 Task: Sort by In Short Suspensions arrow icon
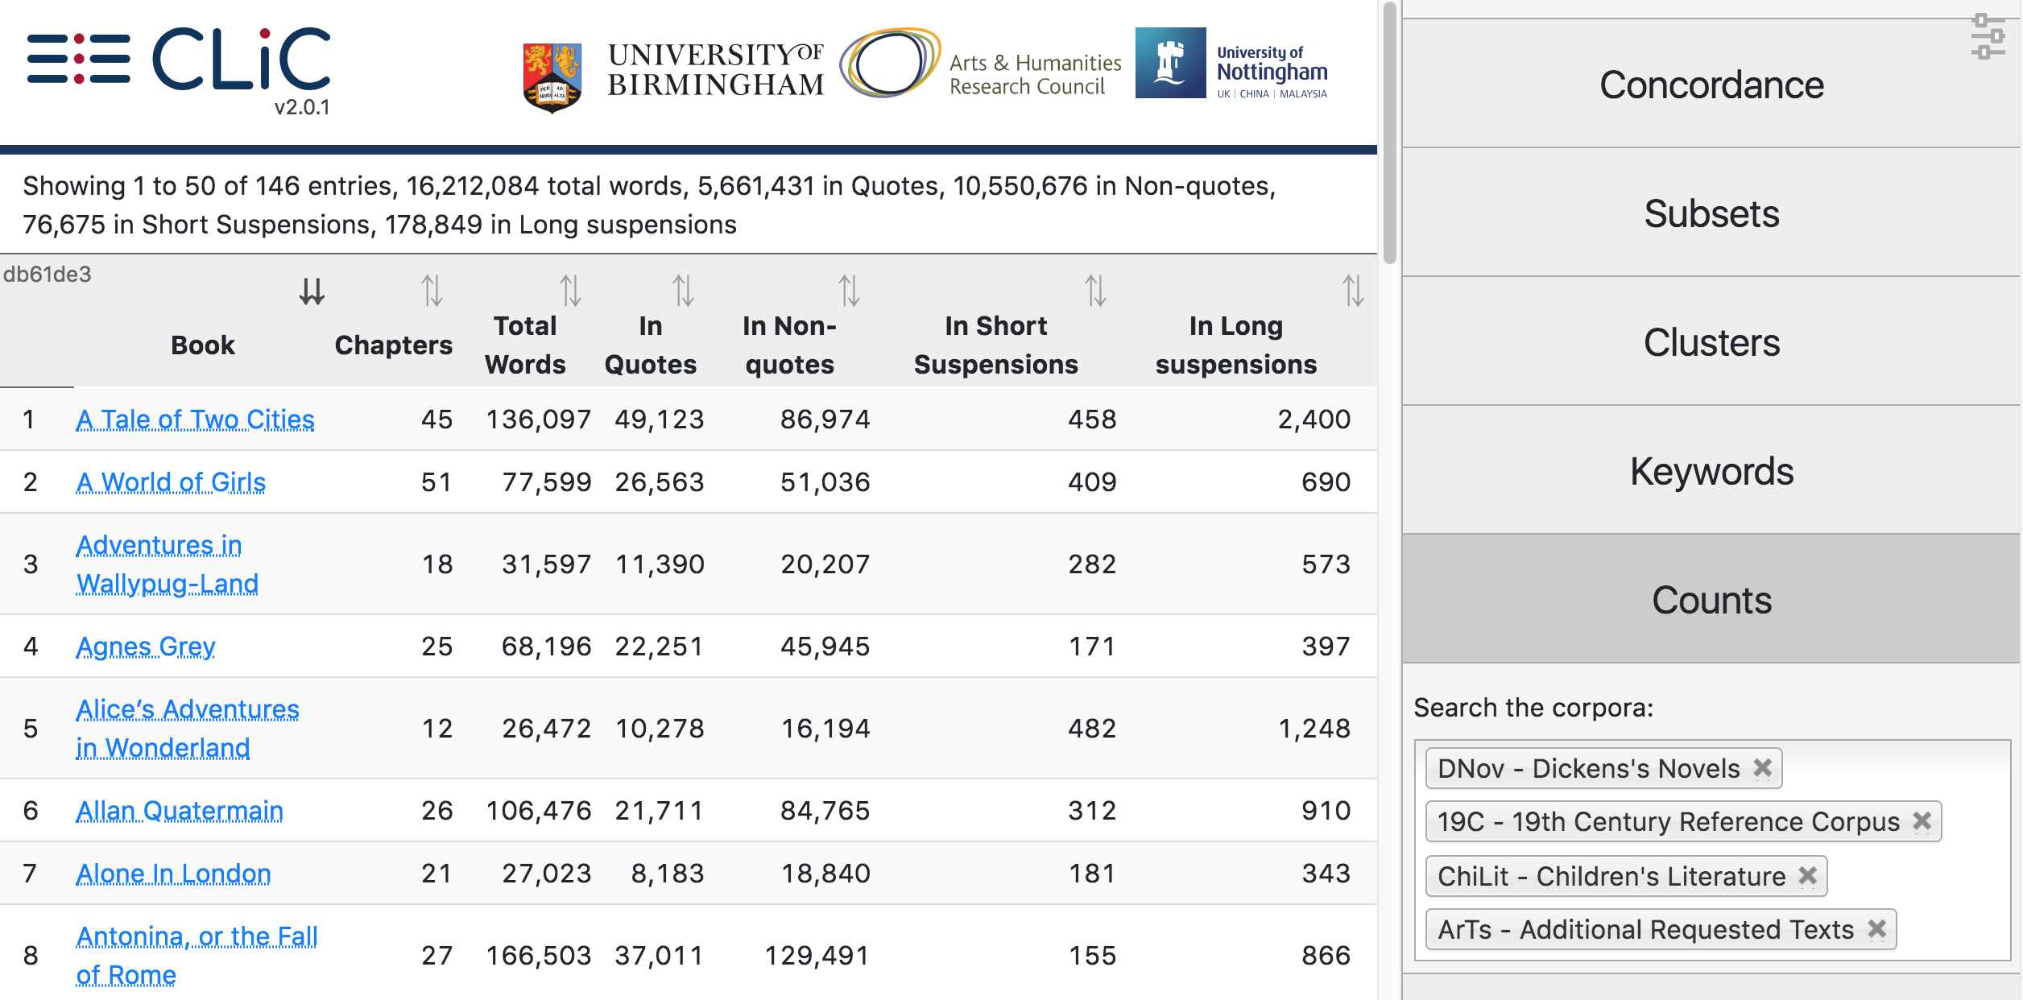(1095, 291)
